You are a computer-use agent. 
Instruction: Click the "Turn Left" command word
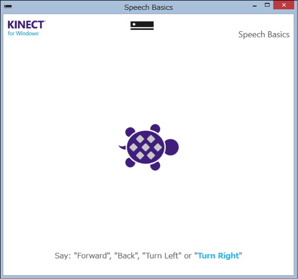click(162, 256)
